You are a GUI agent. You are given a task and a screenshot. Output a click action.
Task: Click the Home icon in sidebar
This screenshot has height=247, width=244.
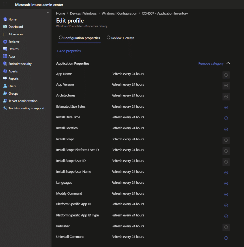pos(5,19)
